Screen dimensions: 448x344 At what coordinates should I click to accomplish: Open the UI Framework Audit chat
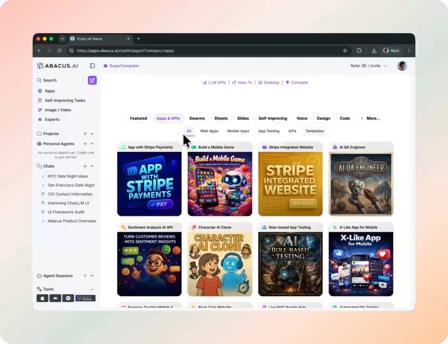(x=66, y=212)
